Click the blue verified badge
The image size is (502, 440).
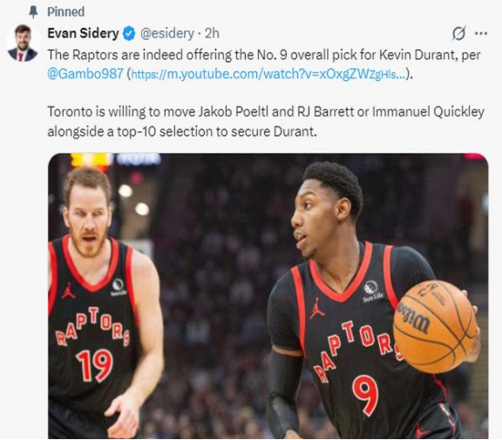coord(129,34)
